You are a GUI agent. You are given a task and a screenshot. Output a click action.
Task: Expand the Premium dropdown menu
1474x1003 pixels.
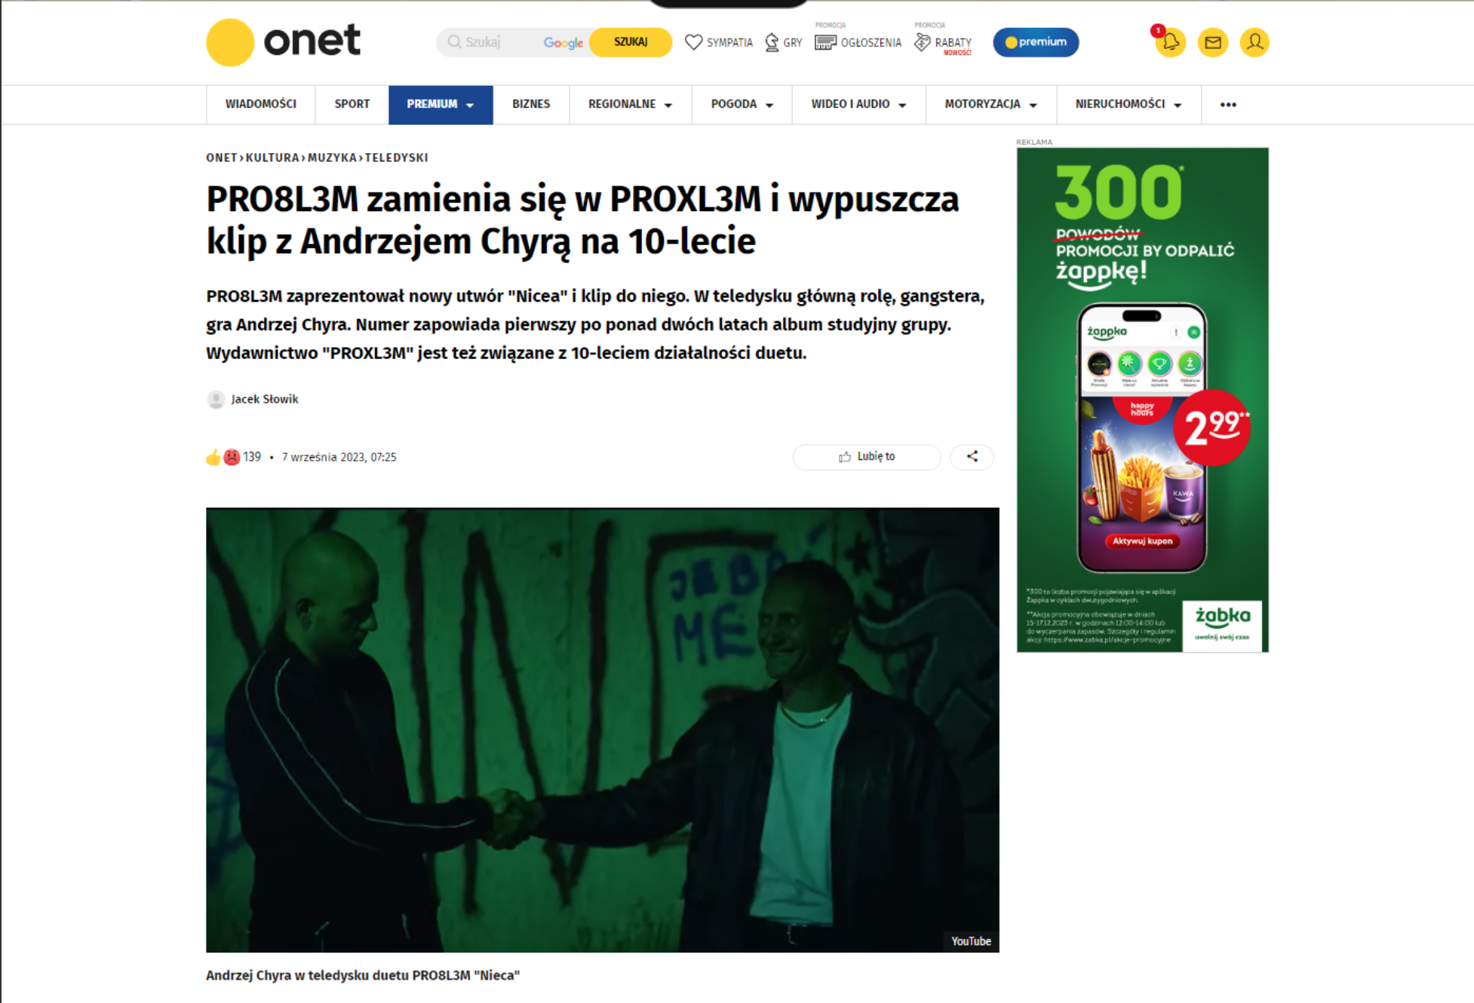click(441, 104)
